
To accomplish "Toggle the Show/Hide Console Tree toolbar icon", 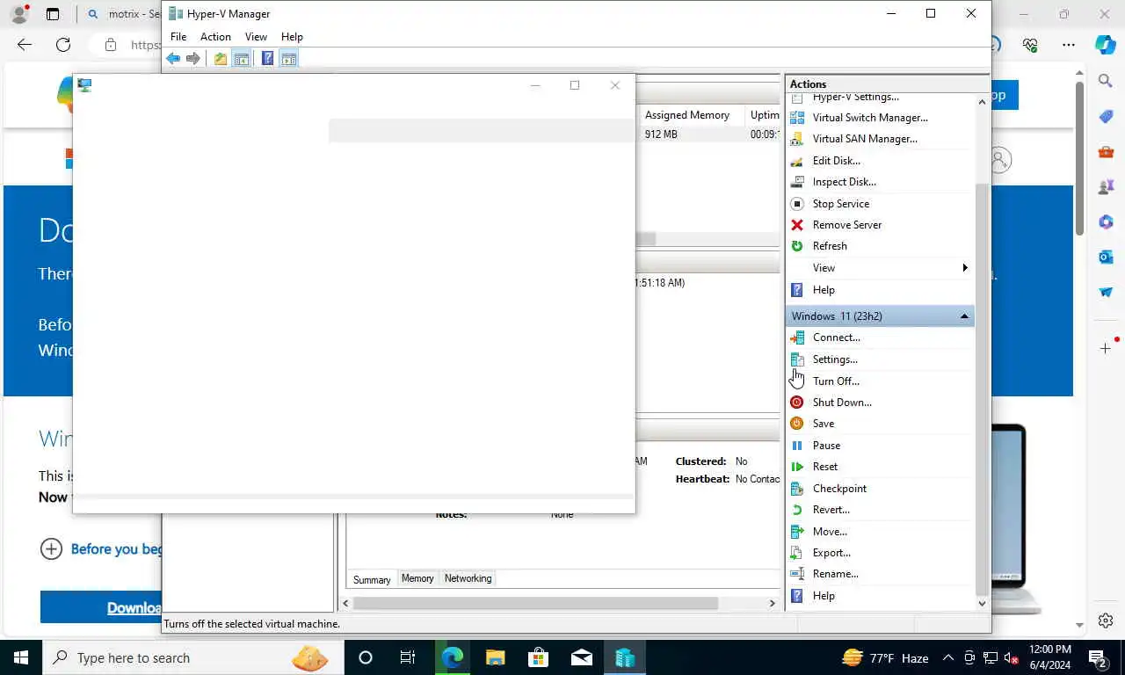I will (x=241, y=59).
